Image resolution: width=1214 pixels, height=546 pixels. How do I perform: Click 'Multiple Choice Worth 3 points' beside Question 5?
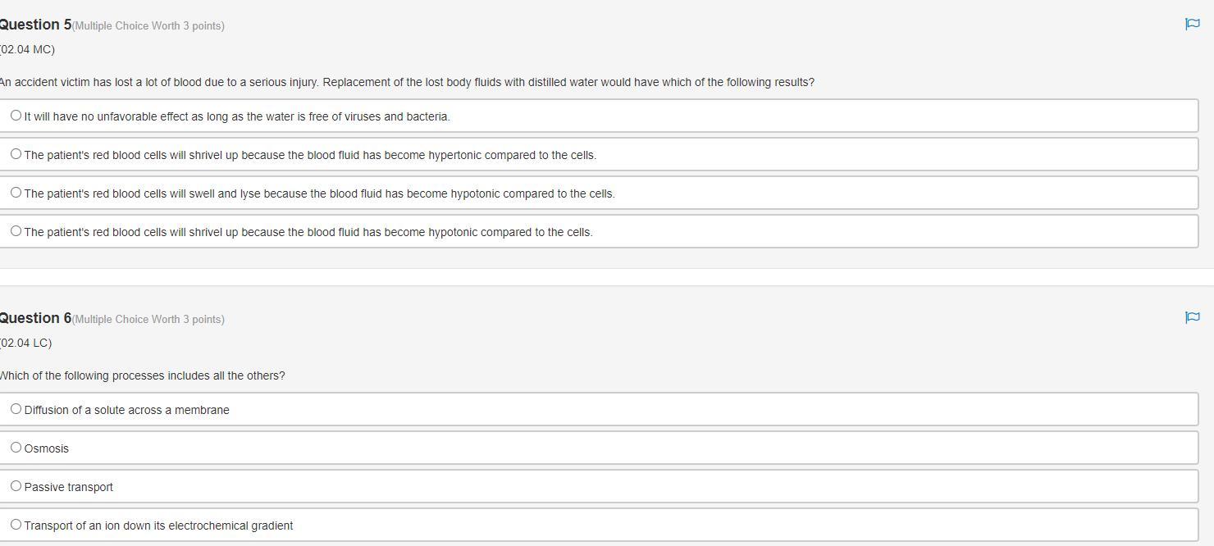(x=148, y=26)
